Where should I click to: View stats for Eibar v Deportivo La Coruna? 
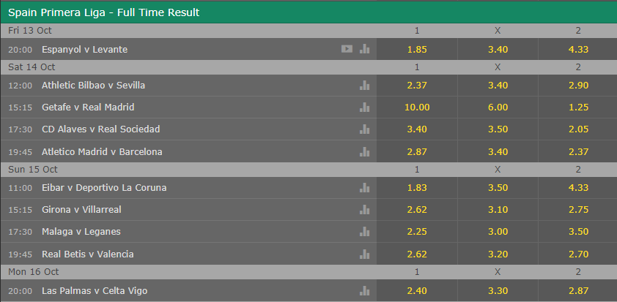(x=364, y=188)
